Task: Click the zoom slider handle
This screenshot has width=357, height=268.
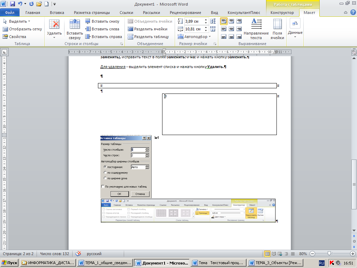Action: pos(329,254)
